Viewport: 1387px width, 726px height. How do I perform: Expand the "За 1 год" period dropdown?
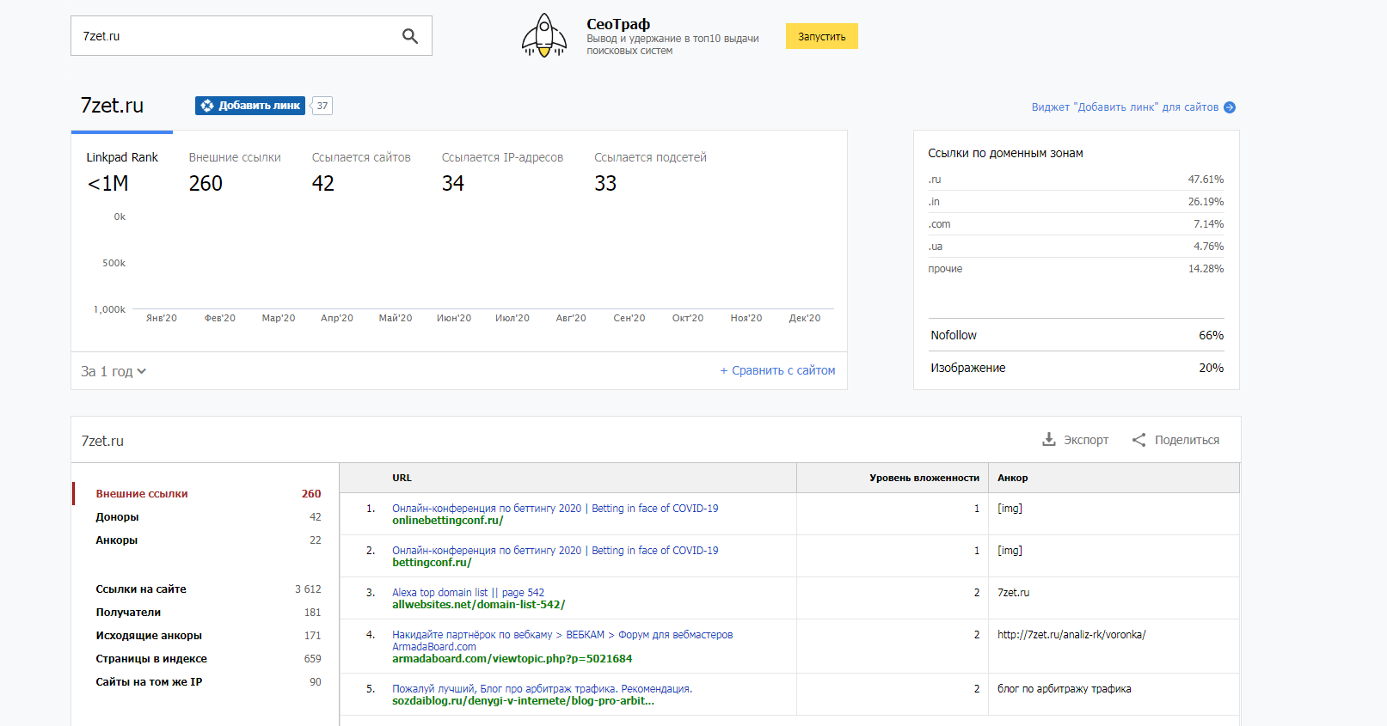pos(114,371)
